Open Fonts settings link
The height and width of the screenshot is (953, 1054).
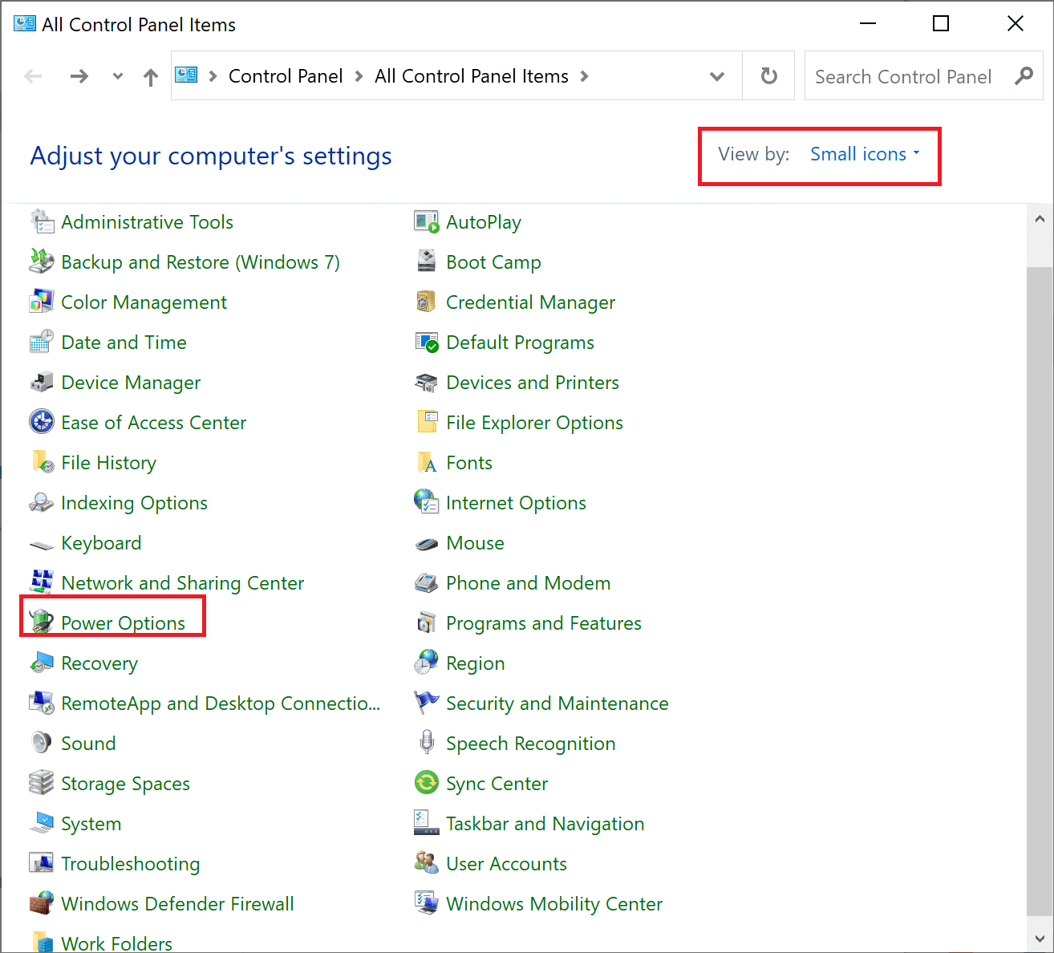pos(469,463)
